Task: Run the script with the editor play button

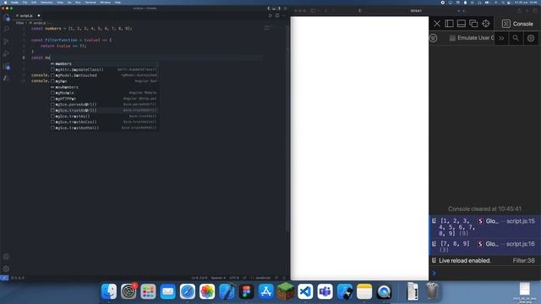Action: (270, 15)
